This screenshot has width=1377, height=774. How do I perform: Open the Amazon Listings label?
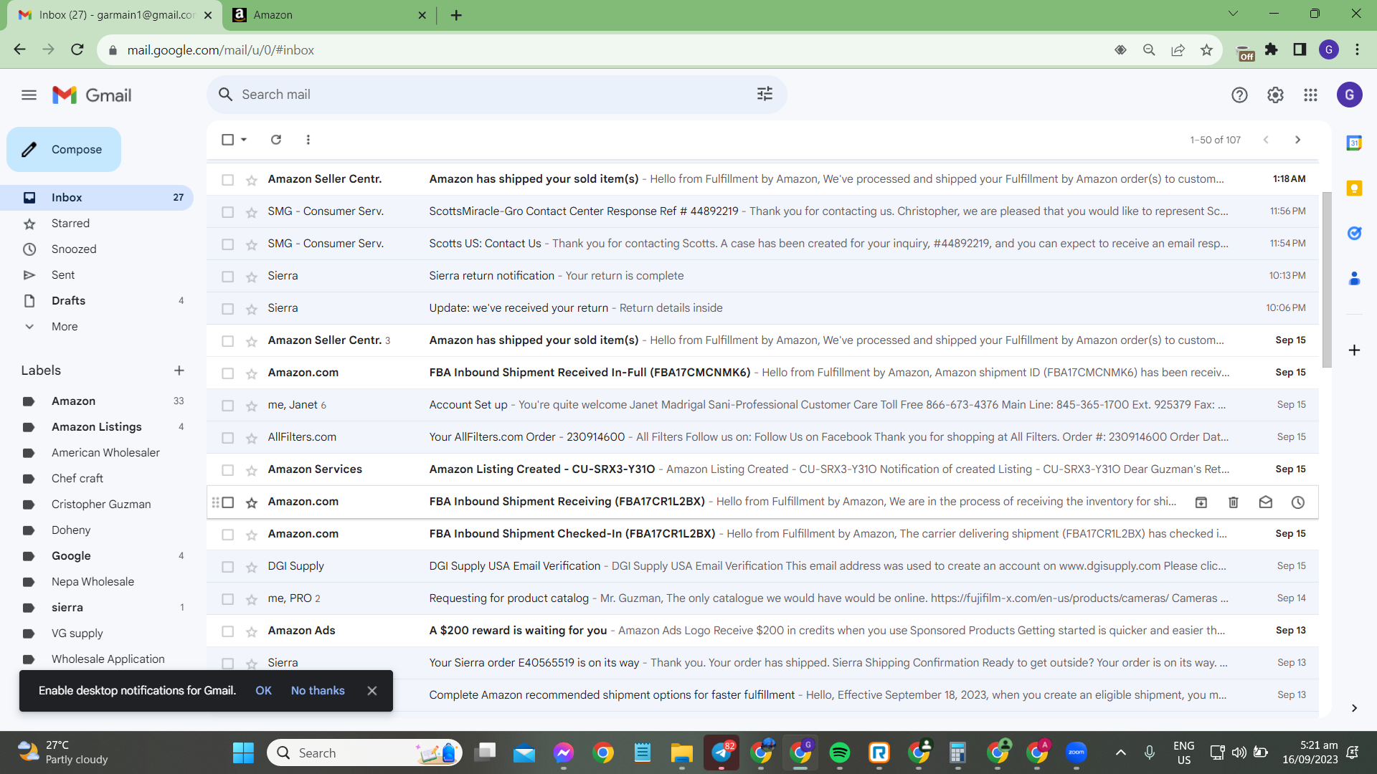[x=97, y=427]
